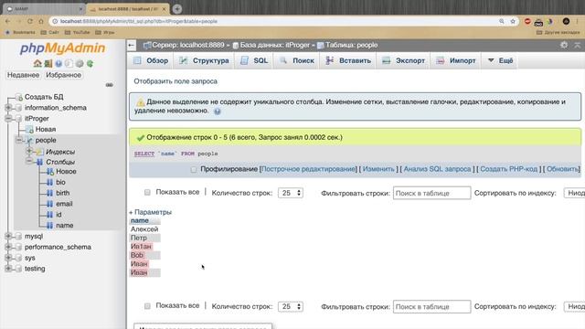Screen dimensions: 585x329
Task: Check lower Показать все checkbox
Action: pyautogui.click(x=147, y=306)
